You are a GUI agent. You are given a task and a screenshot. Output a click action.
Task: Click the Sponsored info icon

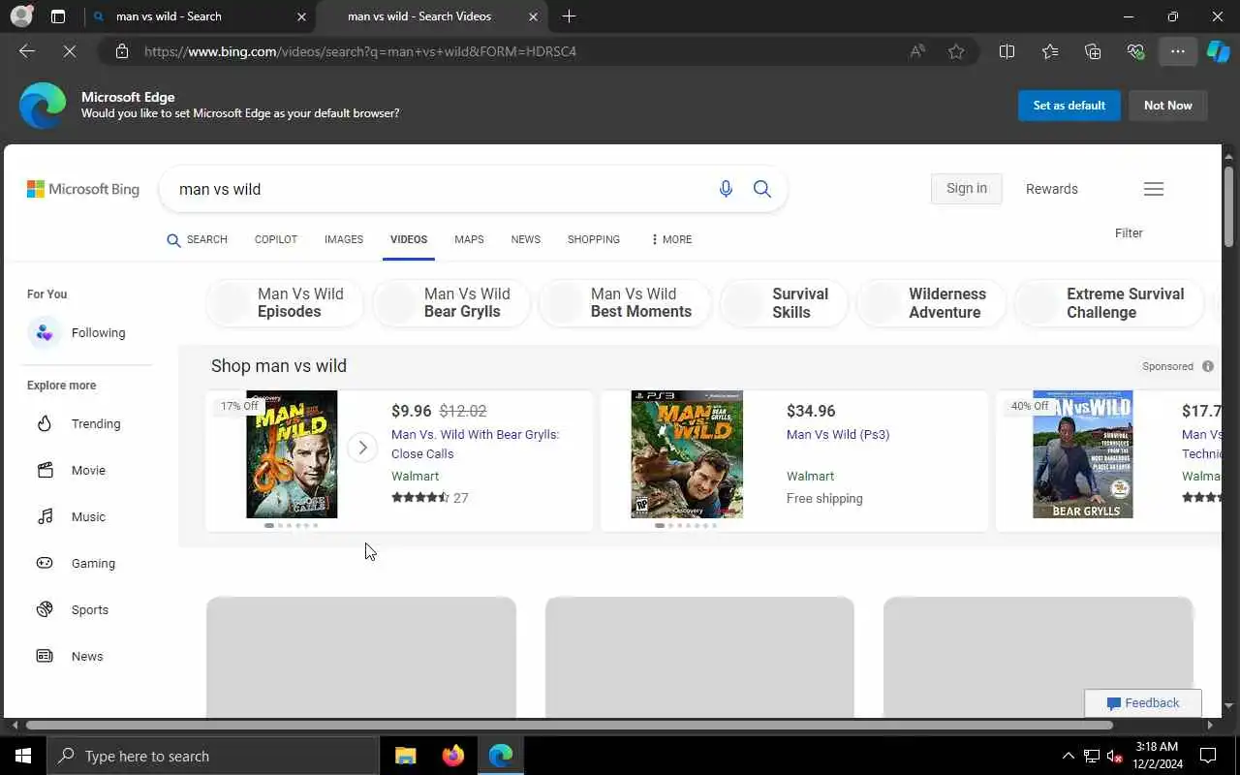click(1207, 366)
